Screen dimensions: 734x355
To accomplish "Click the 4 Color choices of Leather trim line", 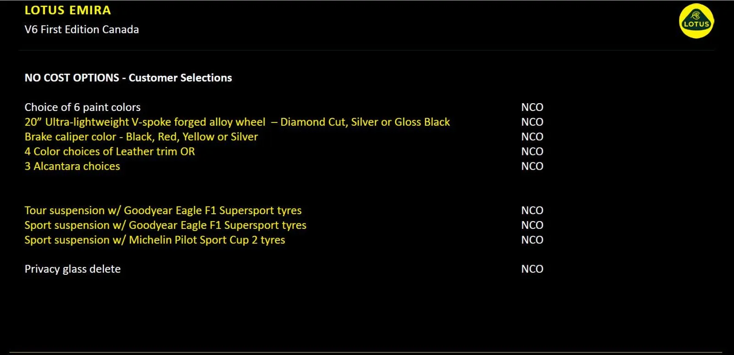I will click(x=110, y=151).
